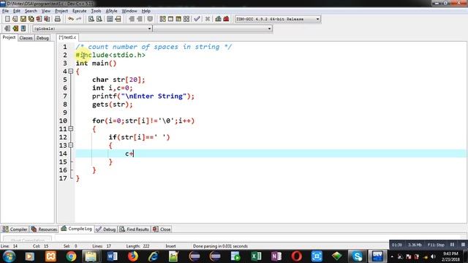
Task: Stop the screen recording overlay
Action: point(463,245)
